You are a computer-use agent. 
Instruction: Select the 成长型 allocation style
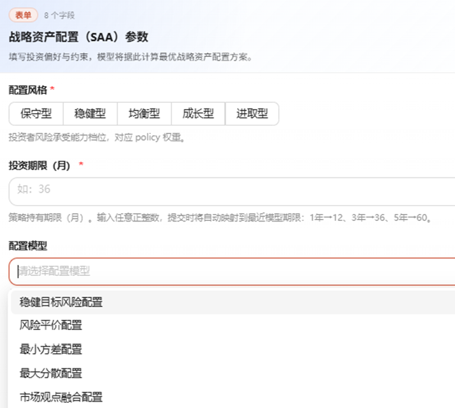[x=198, y=114]
